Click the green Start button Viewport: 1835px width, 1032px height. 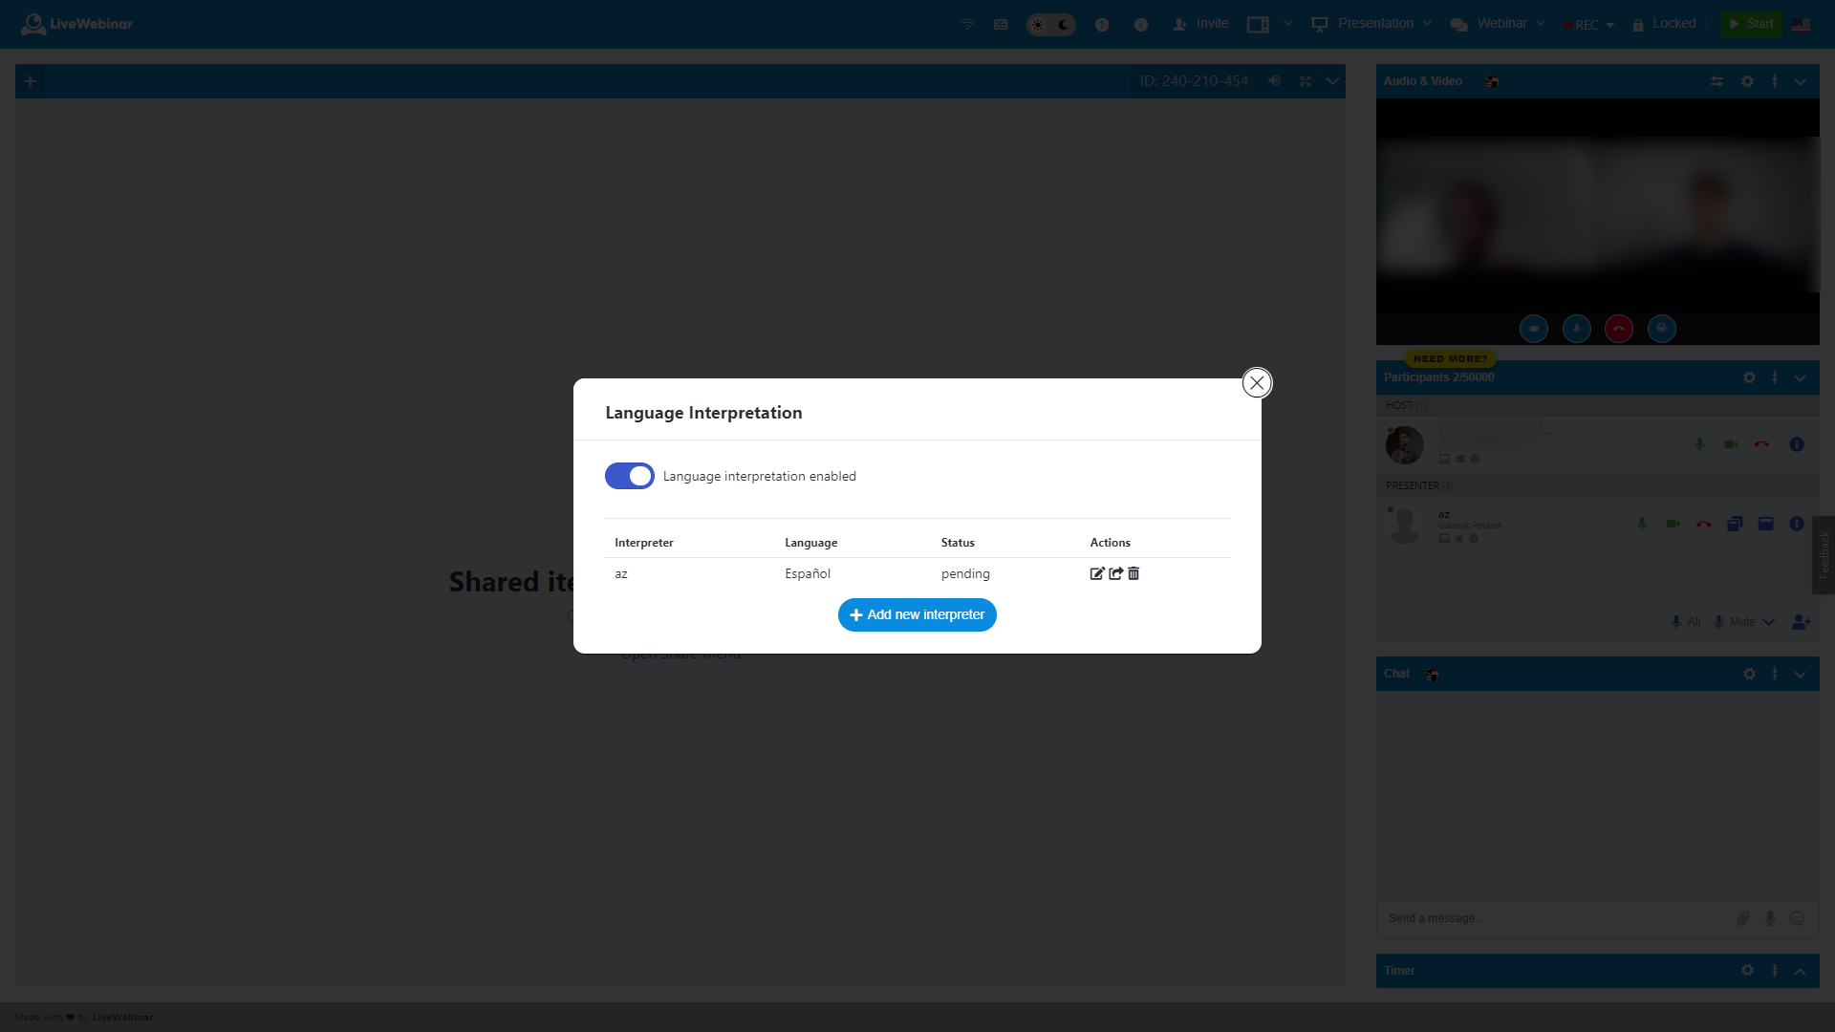coord(1752,23)
